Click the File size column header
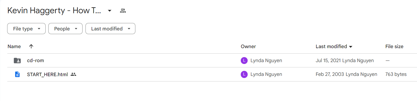Image resolution: width=417 pixels, height=101 pixels. pos(394,46)
